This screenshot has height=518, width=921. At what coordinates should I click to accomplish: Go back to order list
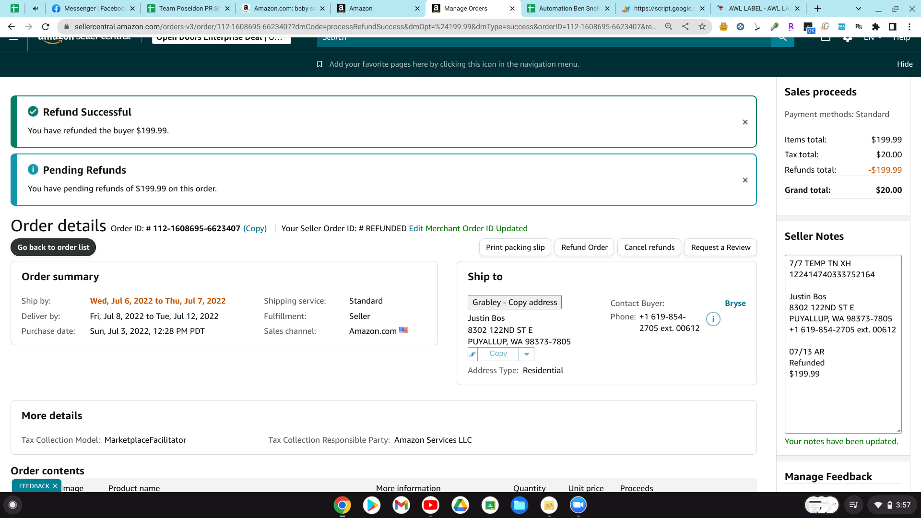pos(53,247)
